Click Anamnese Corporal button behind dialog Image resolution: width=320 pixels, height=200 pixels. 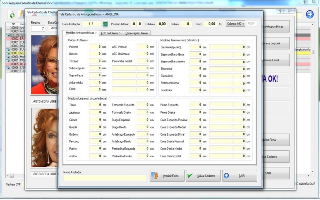click(x=276, y=43)
